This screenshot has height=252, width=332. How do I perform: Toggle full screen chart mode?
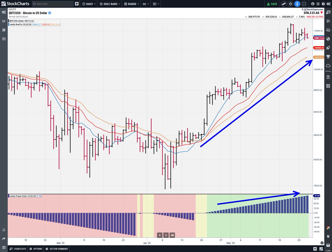[x=304, y=4]
